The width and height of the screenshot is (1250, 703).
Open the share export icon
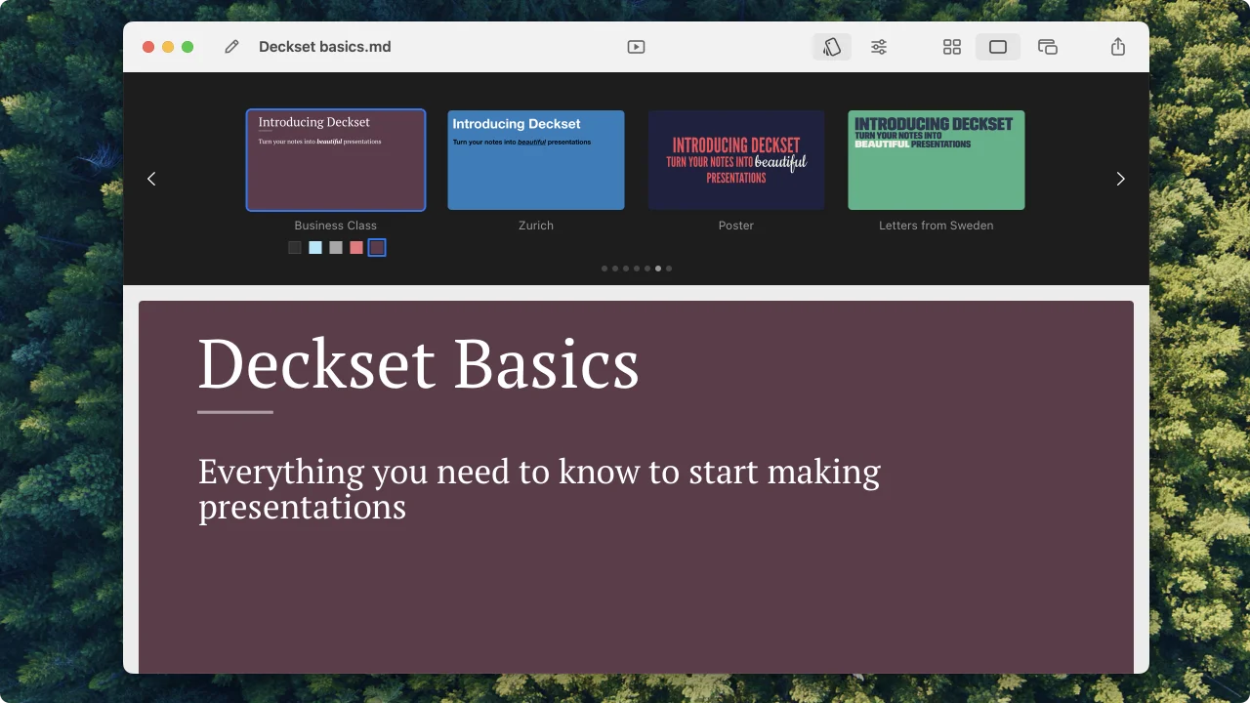[x=1118, y=47]
